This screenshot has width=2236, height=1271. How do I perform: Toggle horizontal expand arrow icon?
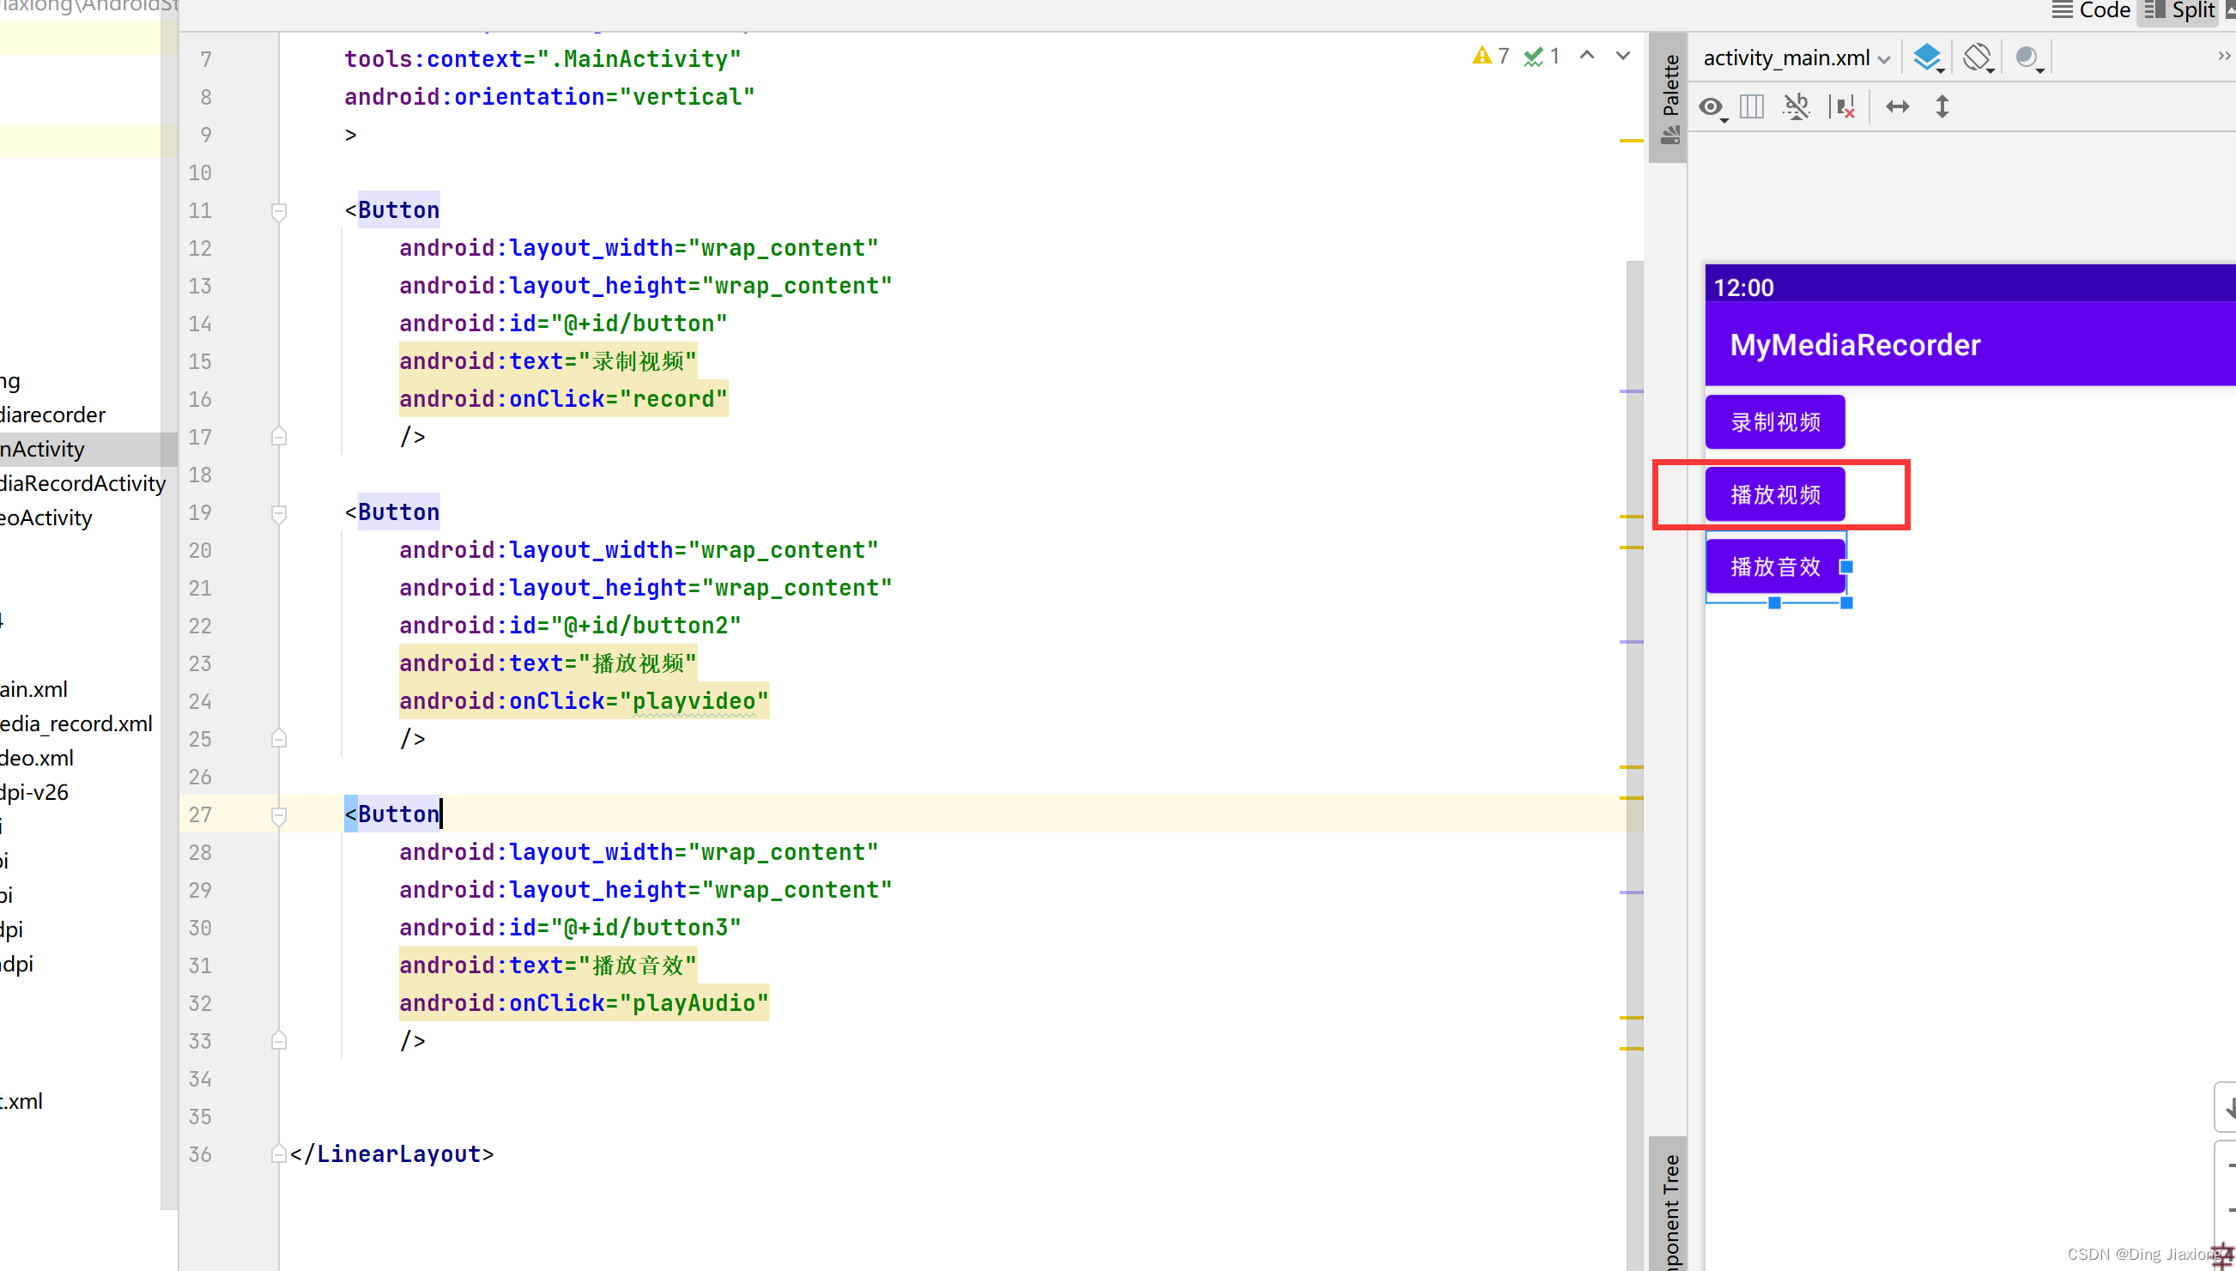[1897, 106]
